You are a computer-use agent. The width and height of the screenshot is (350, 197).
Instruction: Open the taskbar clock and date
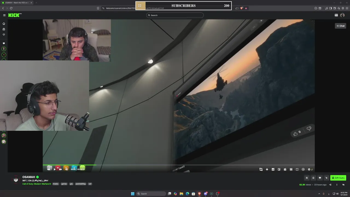pyautogui.click(x=344, y=194)
